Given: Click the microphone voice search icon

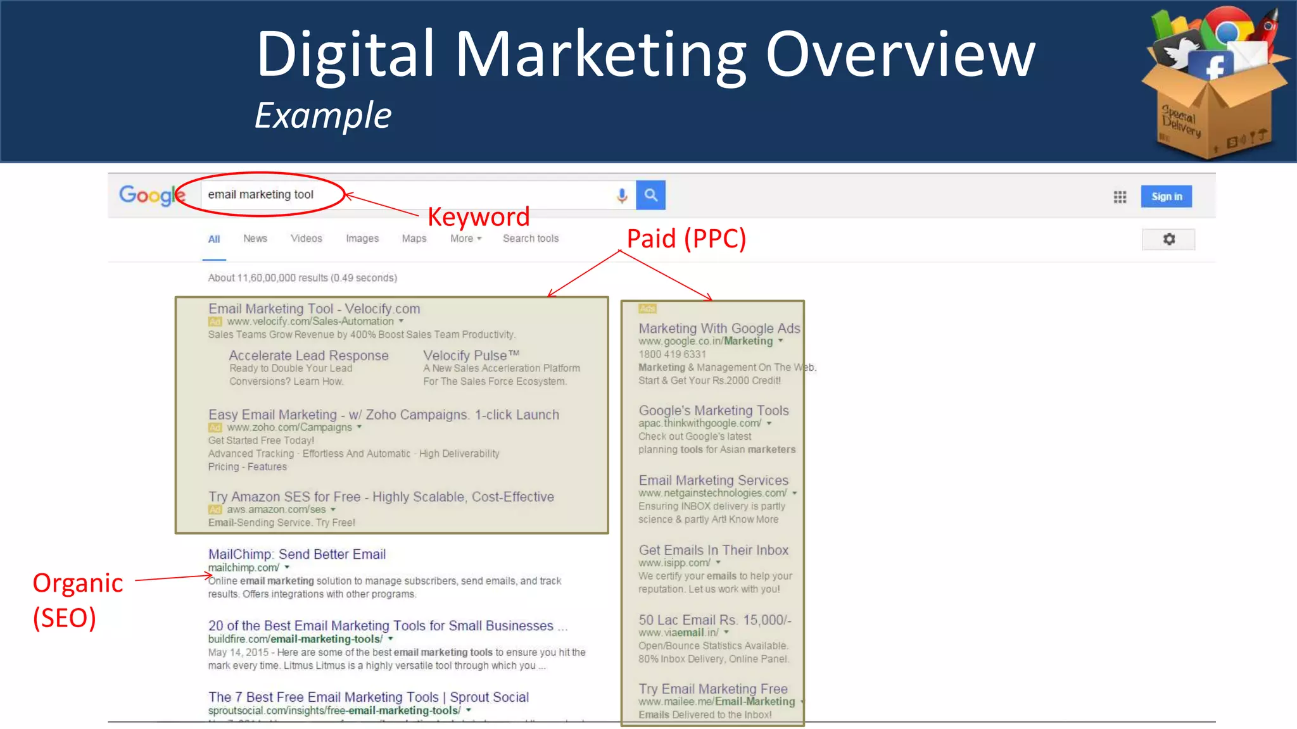Looking at the screenshot, I should pos(622,195).
